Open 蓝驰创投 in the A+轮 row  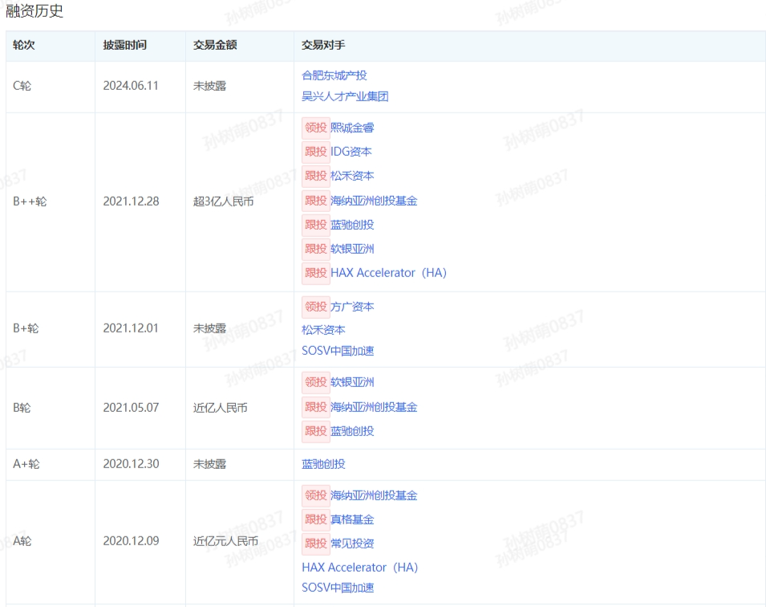point(323,464)
